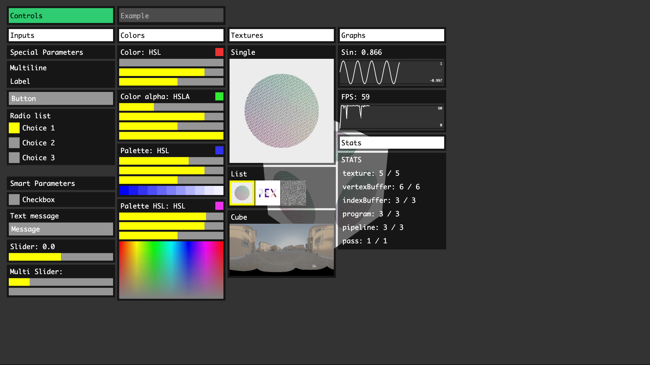Image resolution: width=650 pixels, height=365 pixels.
Task: Click the Slider 0.0 track
Action: tap(61, 257)
